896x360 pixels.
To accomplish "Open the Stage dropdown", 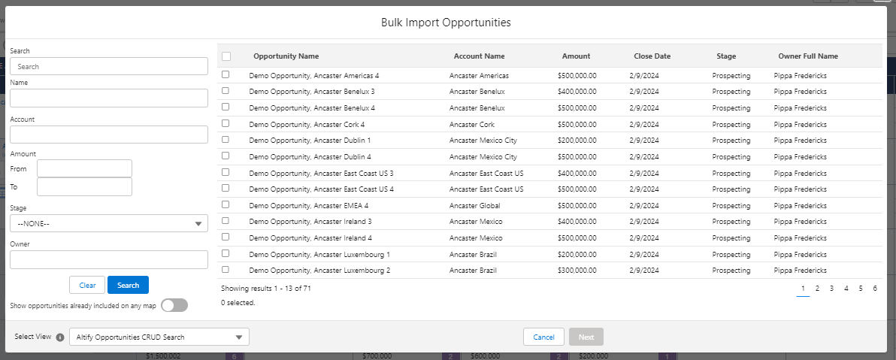I will 108,223.
